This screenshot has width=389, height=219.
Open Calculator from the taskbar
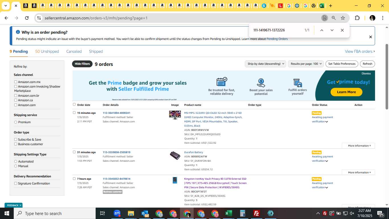pos(243,213)
